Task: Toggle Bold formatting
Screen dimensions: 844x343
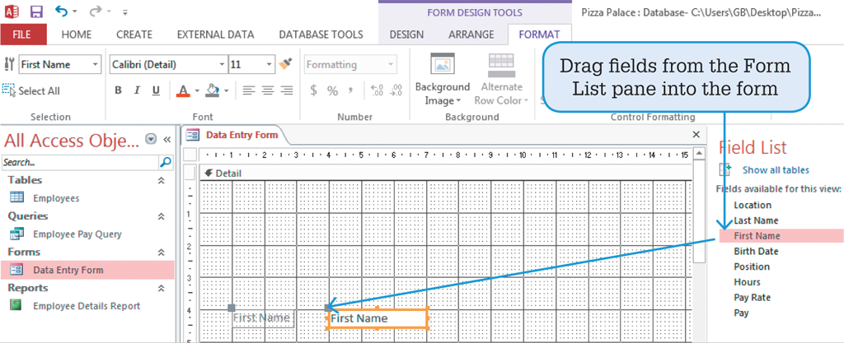Action: point(119,90)
